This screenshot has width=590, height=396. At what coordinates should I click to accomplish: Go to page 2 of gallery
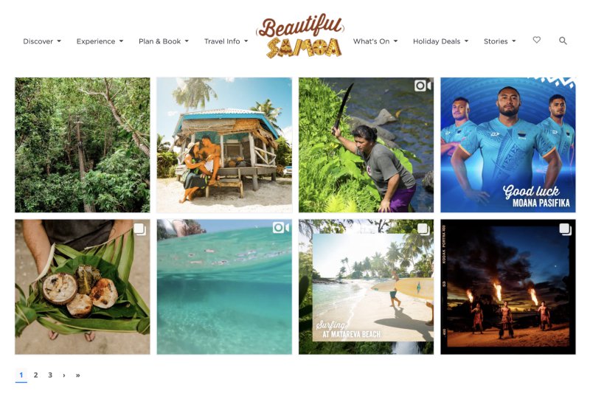(x=35, y=375)
